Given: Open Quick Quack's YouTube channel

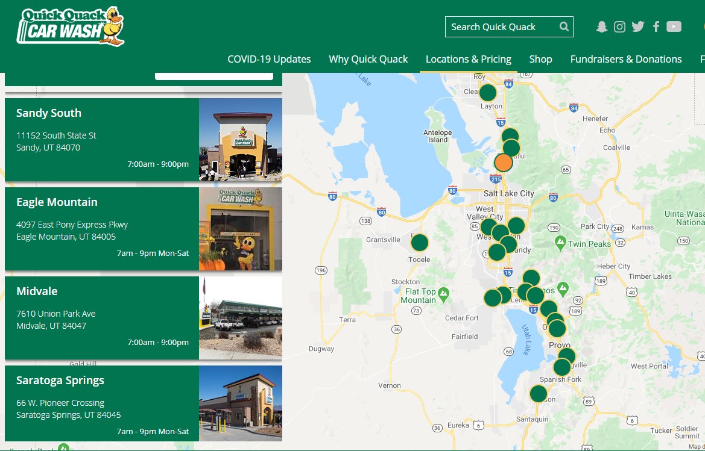Looking at the screenshot, I should (674, 27).
